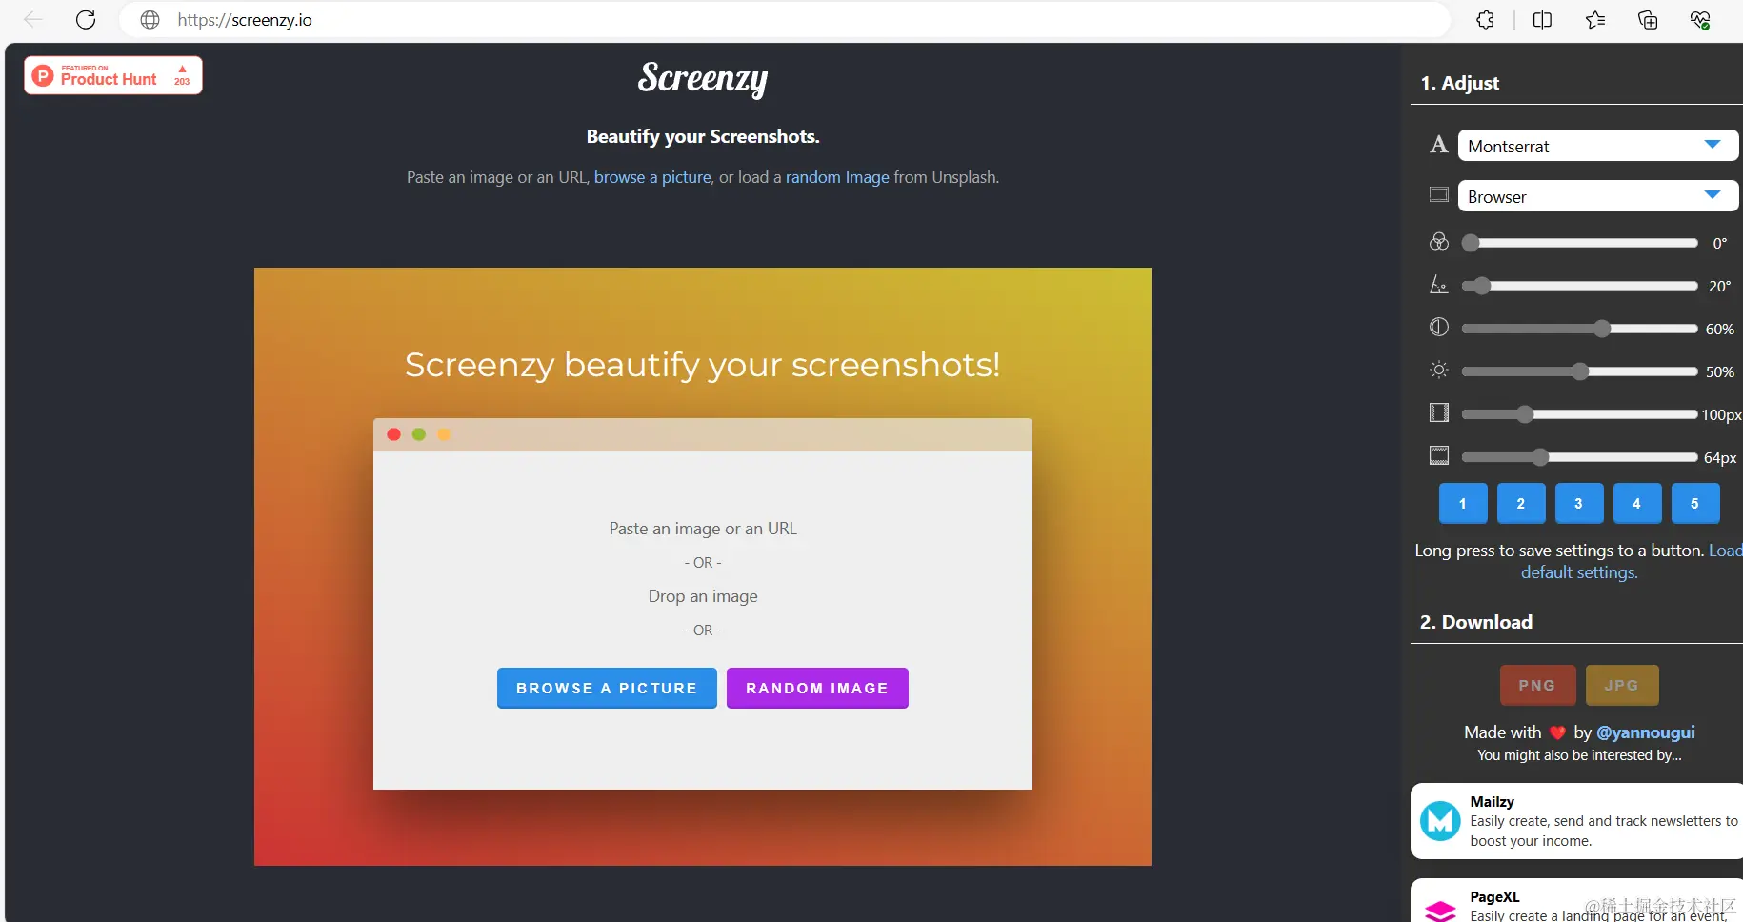Click the 'Screenzy beautify your screenshots!' title
1743x922 pixels.
pyautogui.click(x=703, y=365)
